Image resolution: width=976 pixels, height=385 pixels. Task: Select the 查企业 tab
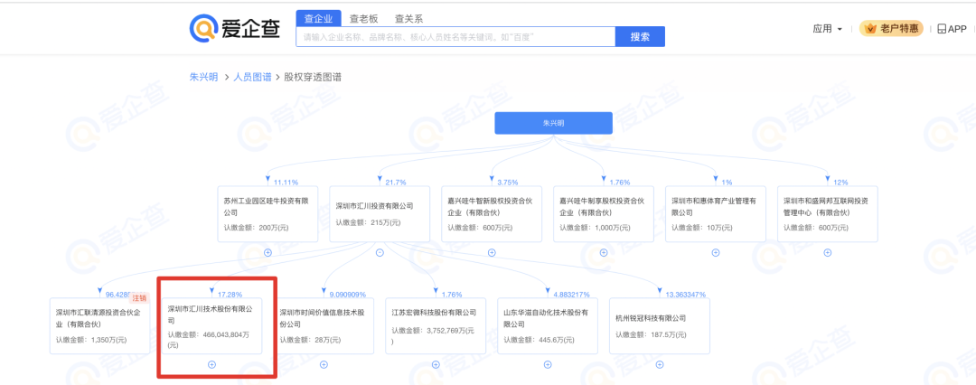pos(318,19)
